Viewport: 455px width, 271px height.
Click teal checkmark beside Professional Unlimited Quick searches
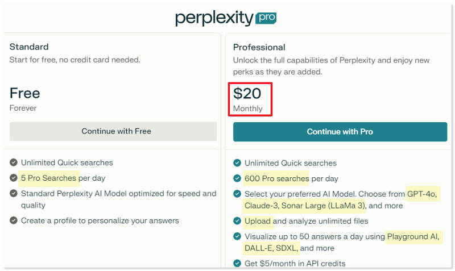[237, 163]
